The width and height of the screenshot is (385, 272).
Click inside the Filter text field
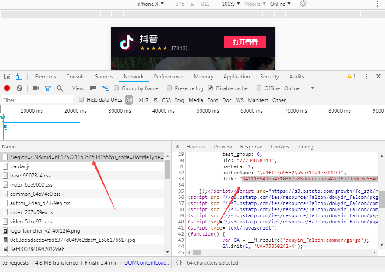(38, 100)
